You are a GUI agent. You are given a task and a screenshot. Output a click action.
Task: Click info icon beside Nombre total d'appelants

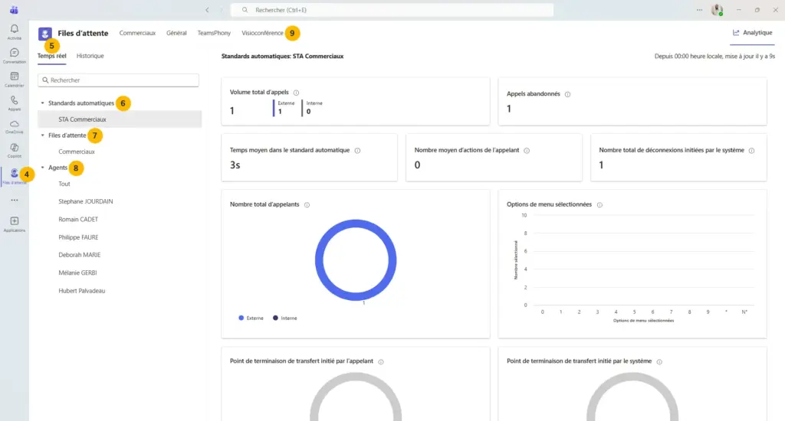[x=307, y=205]
